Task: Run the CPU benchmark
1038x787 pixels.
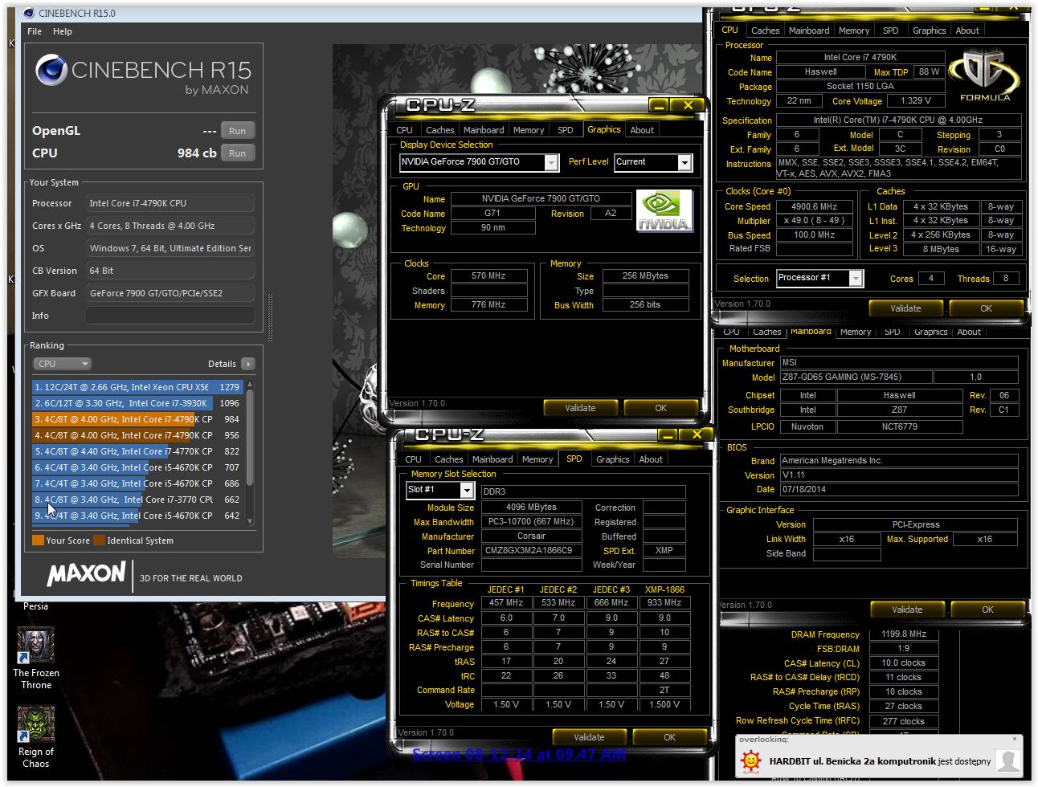Action: 237,153
